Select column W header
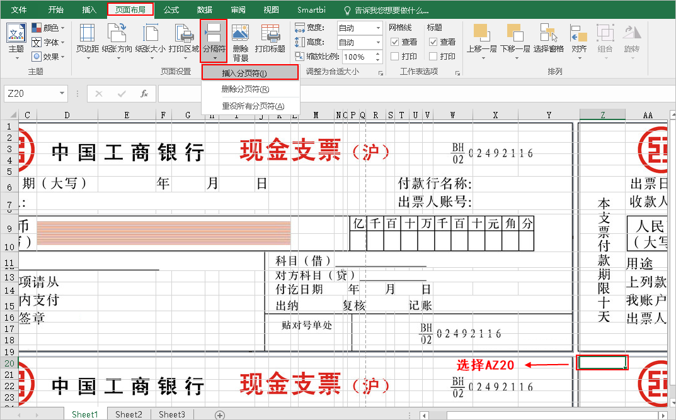The width and height of the screenshot is (676, 420). pos(453,115)
